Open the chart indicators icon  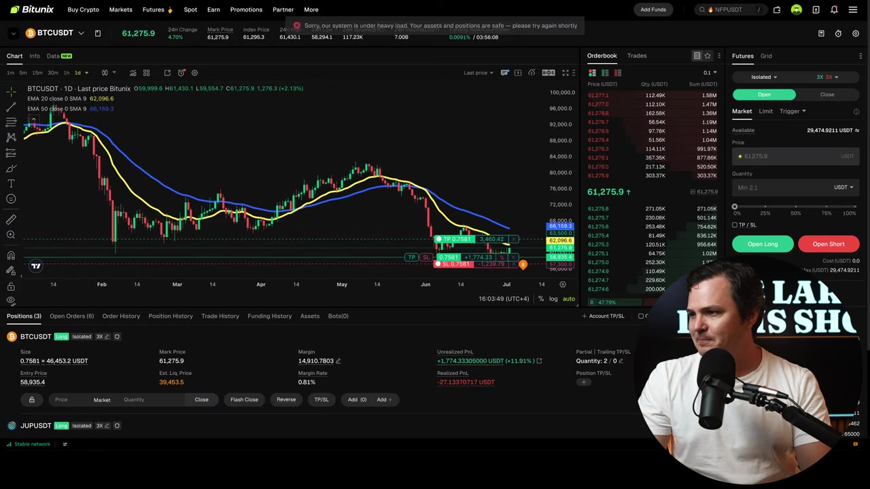[133, 73]
